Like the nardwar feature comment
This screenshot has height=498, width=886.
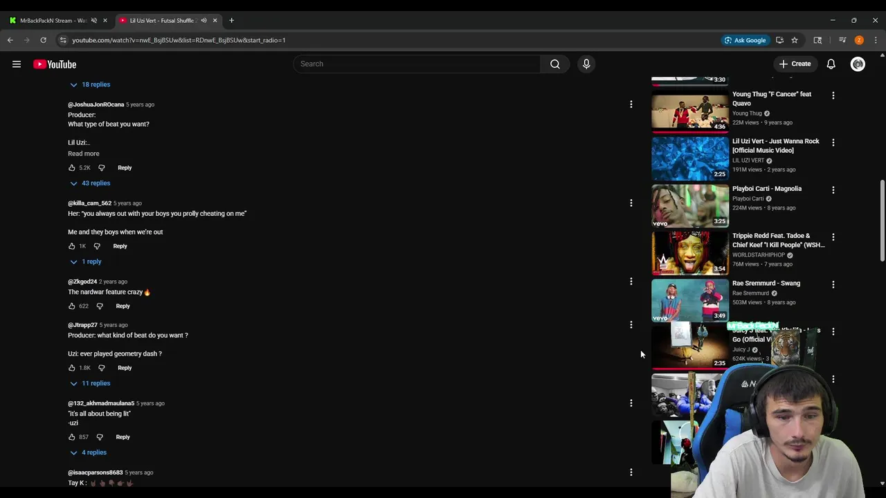pos(71,306)
